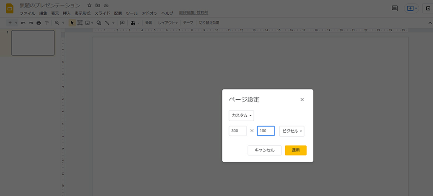Click the キャンセル button
Screen dimensions: 433x196
coord(265,150)
